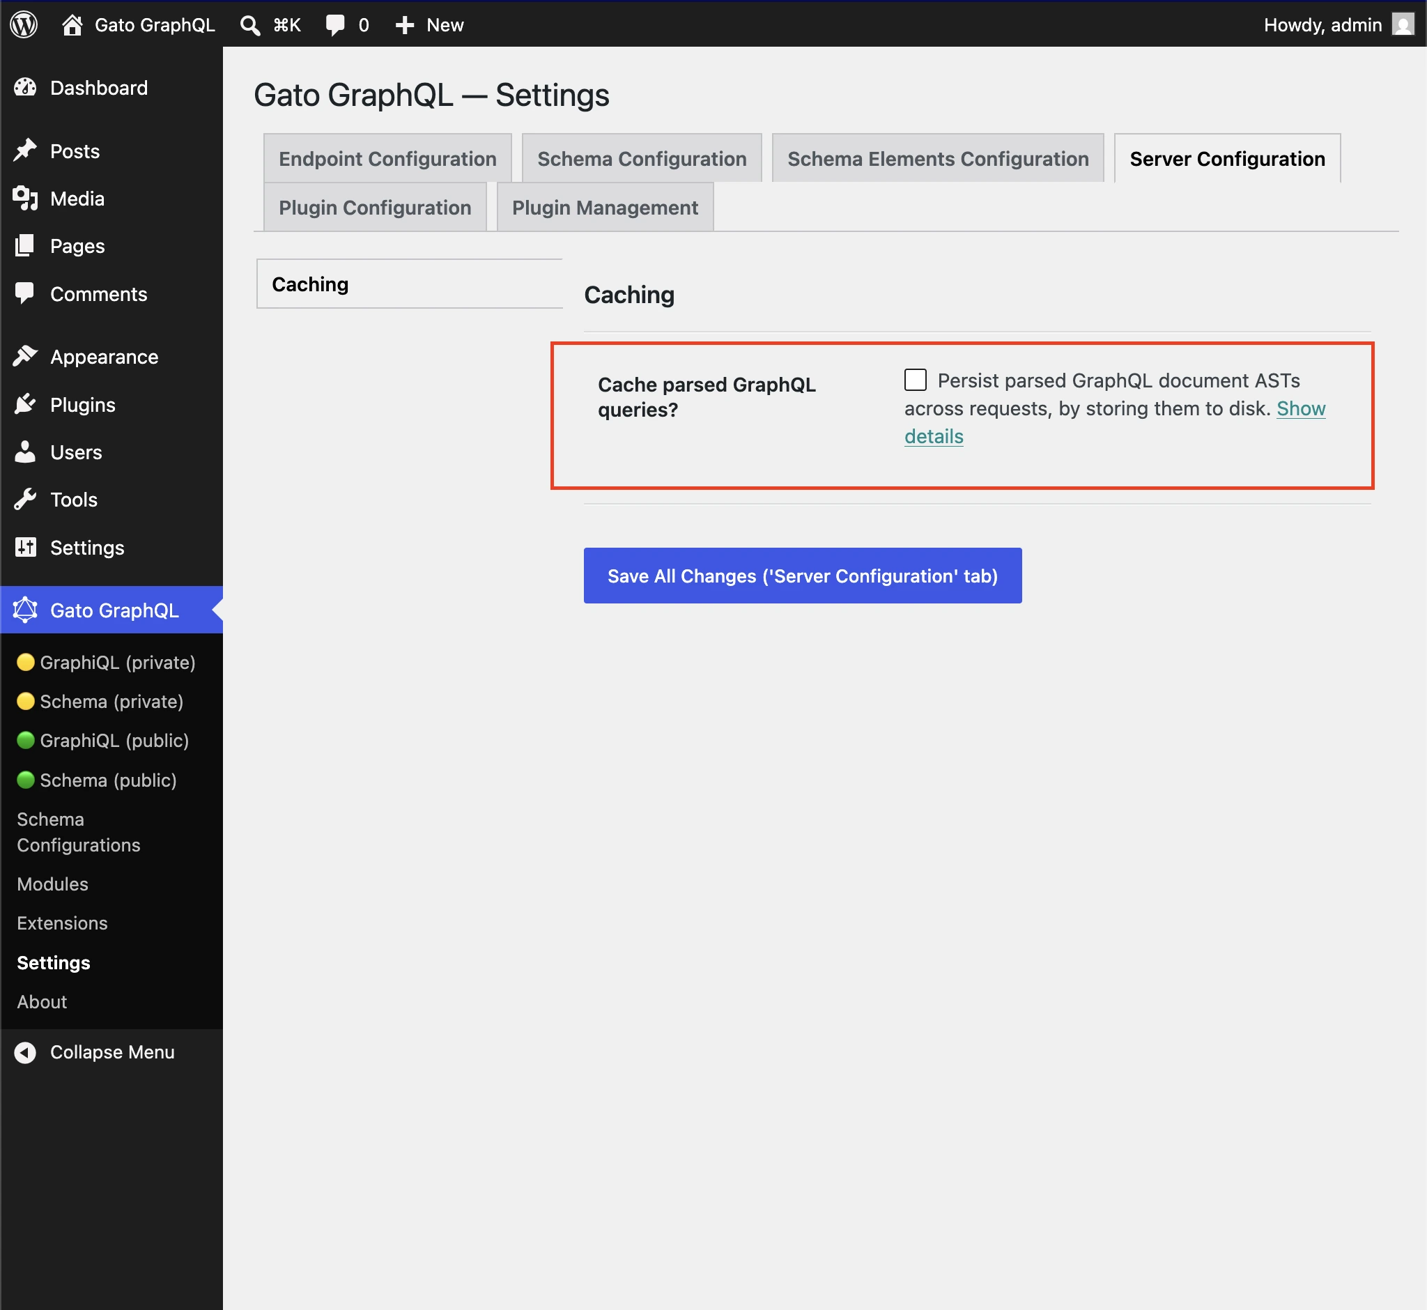Click the Pages icon in the sidebar

click(x=26, y=246)
